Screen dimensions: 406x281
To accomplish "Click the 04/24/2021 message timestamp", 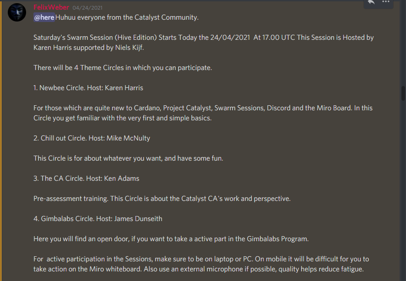I will [87, 8].
